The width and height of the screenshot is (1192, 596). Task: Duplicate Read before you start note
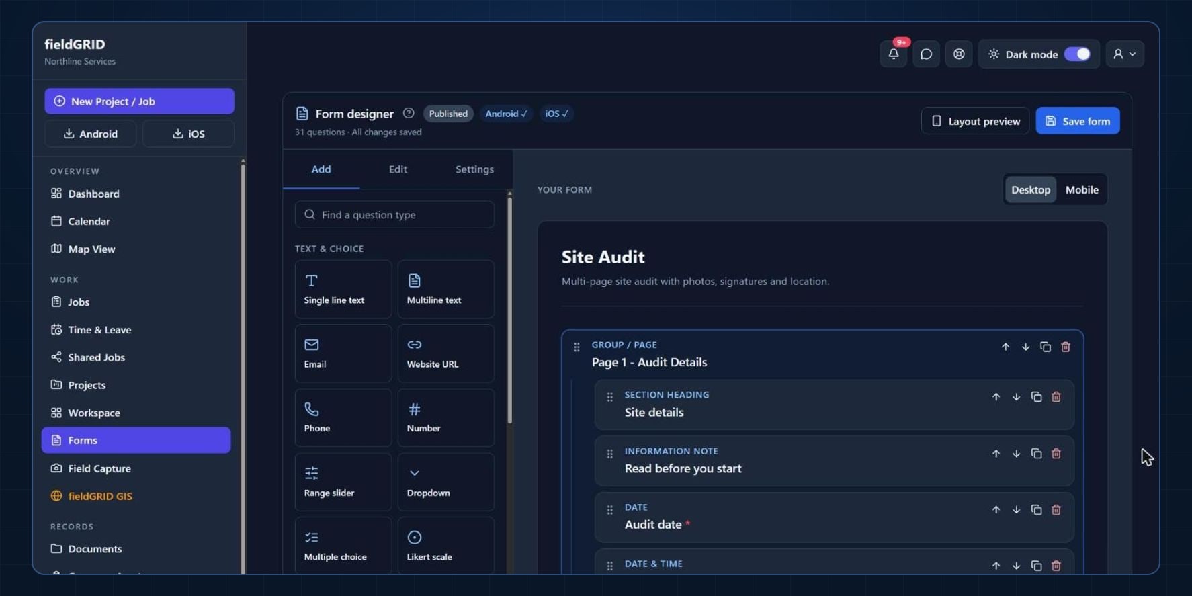(1036, 454)
